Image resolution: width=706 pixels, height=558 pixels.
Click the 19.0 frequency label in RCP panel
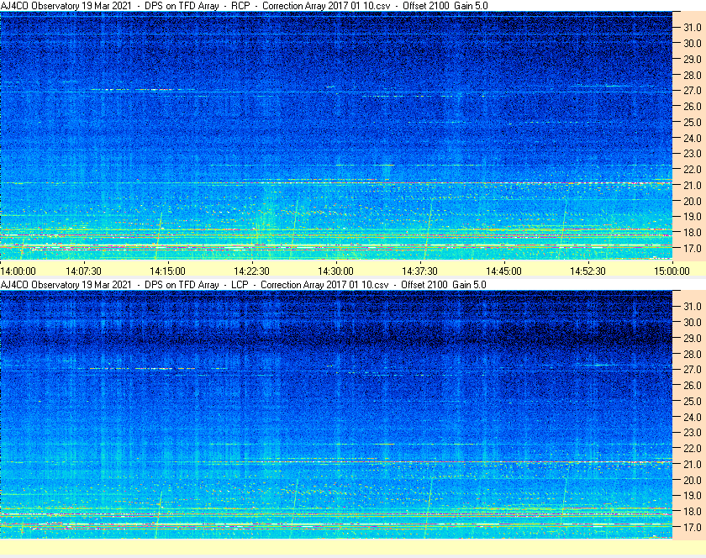coord(692,218)
